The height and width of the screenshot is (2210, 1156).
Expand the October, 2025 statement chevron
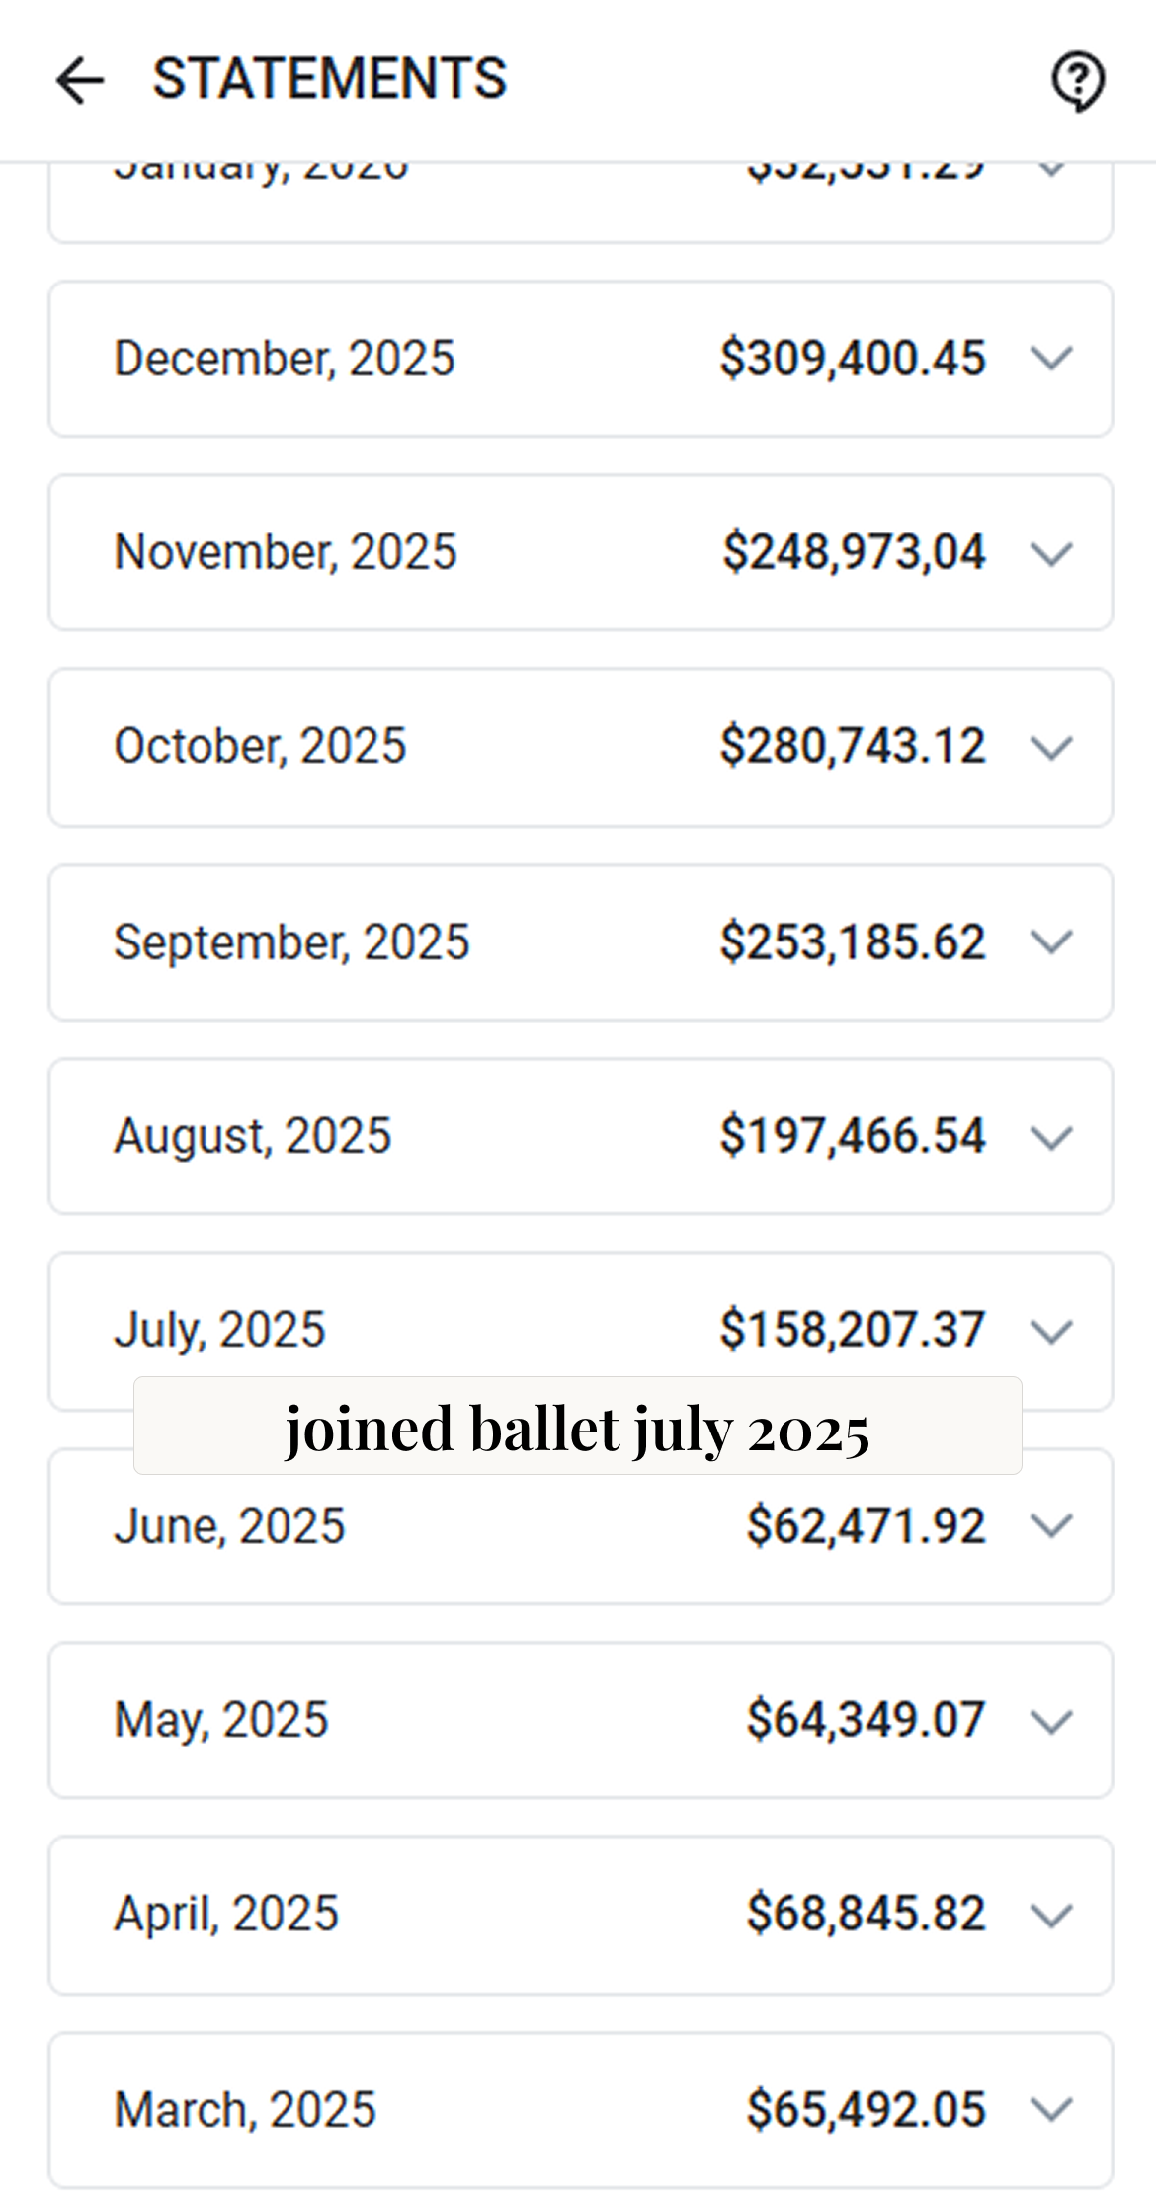pos(1051,747)
